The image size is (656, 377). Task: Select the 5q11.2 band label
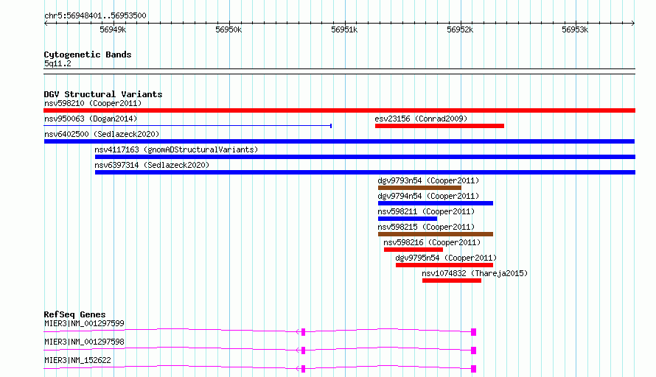[57, 63]
